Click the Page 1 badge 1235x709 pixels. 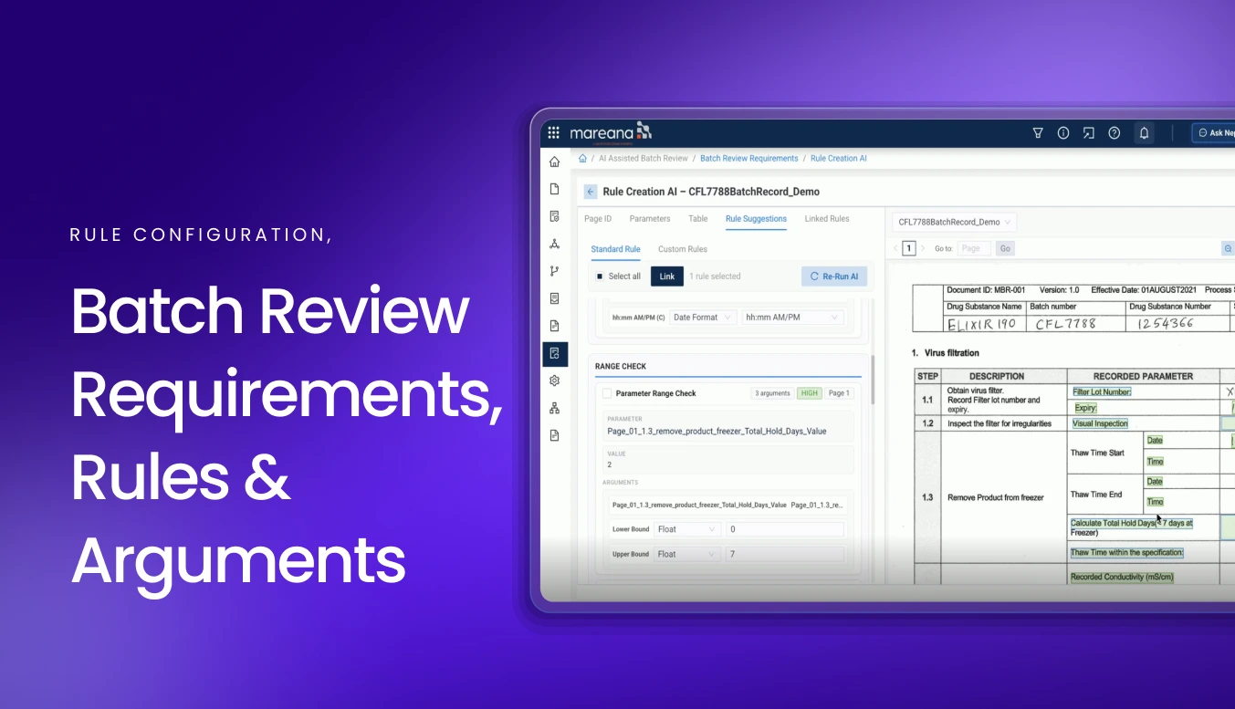[x=839, y=393]
